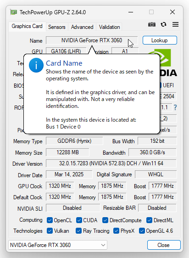Click the Resizable BAR label
Screen dimensions: 189x258
point(119,208)
